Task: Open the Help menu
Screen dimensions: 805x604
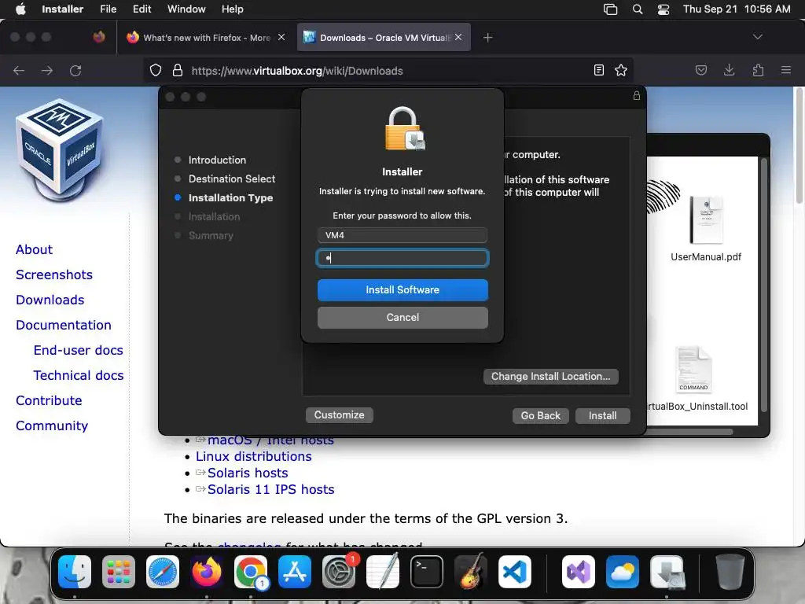Action: 233,9
